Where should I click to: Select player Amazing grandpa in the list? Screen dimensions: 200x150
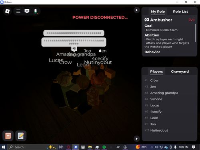[169, 93]
